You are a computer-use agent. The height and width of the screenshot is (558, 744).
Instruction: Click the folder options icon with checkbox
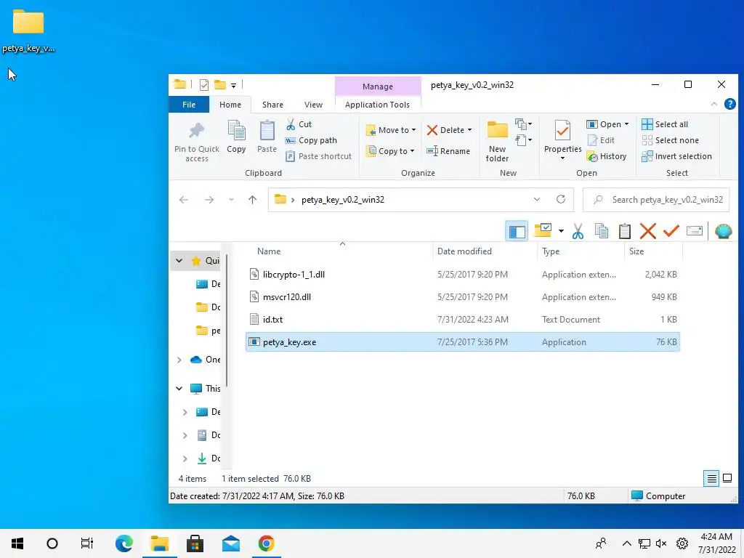tap(542, 230)
